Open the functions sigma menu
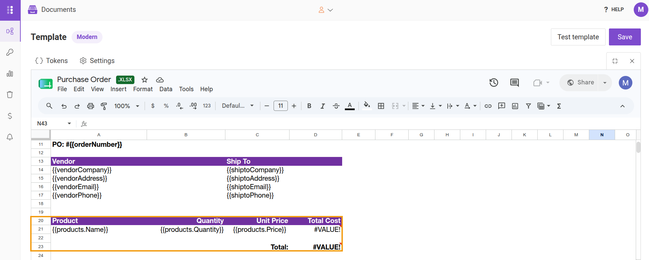The image size is (649, 260). (559, 106)
